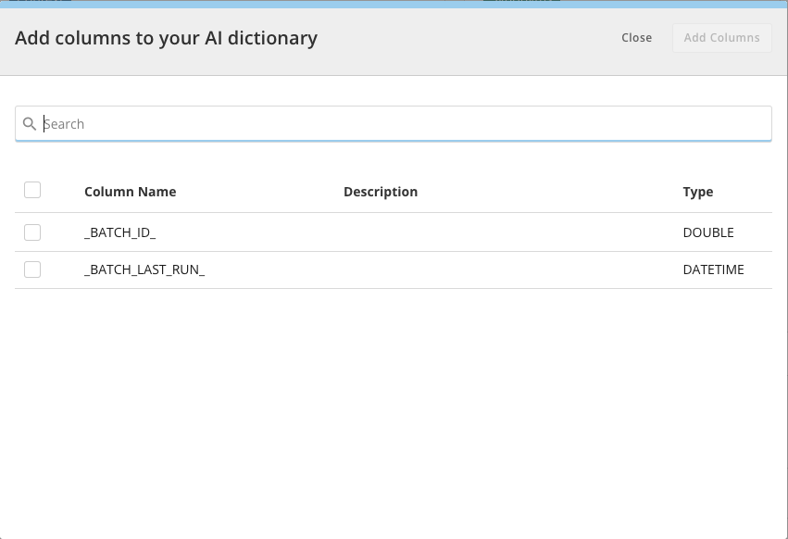Image resolution: width=788 pixels, height=539 pixels.
Task: Click the magnifier search icon
Action: click(30, 124)
